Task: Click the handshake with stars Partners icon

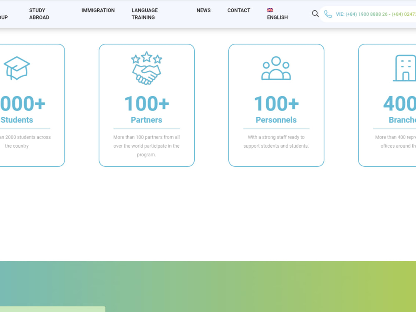Action: (146, 68)
